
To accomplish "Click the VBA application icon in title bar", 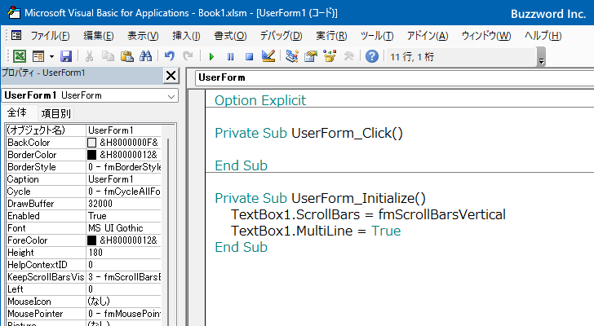I will tap(14, 12).
